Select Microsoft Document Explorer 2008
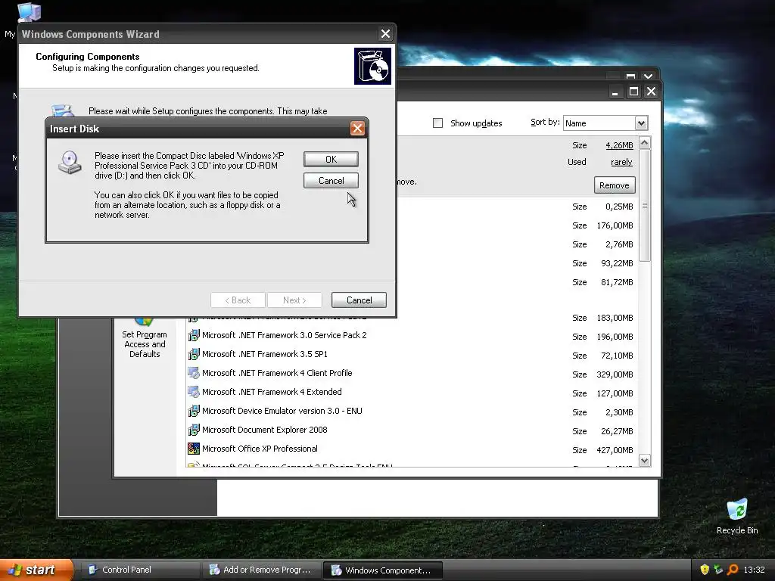The height and width of the screenshot is (581, 775). tap(264, 430)
